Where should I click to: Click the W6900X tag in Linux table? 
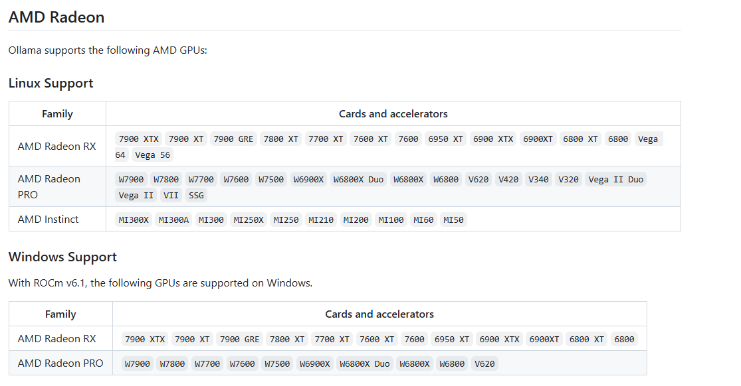pyautogui.click(x=308, y=180)
